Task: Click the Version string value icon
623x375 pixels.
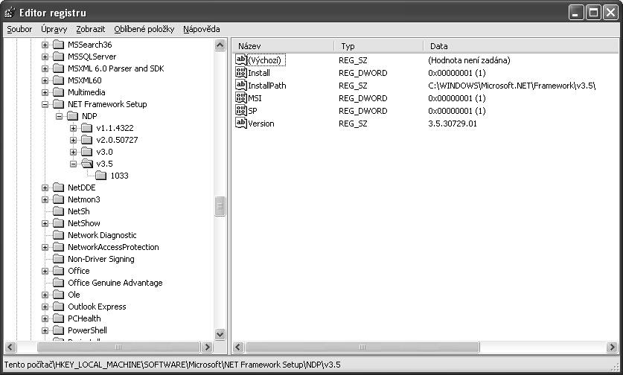Action: click(x=240, y=124)
